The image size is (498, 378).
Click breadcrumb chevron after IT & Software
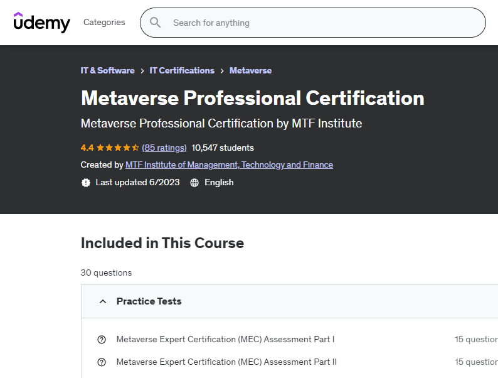point(142,71)
